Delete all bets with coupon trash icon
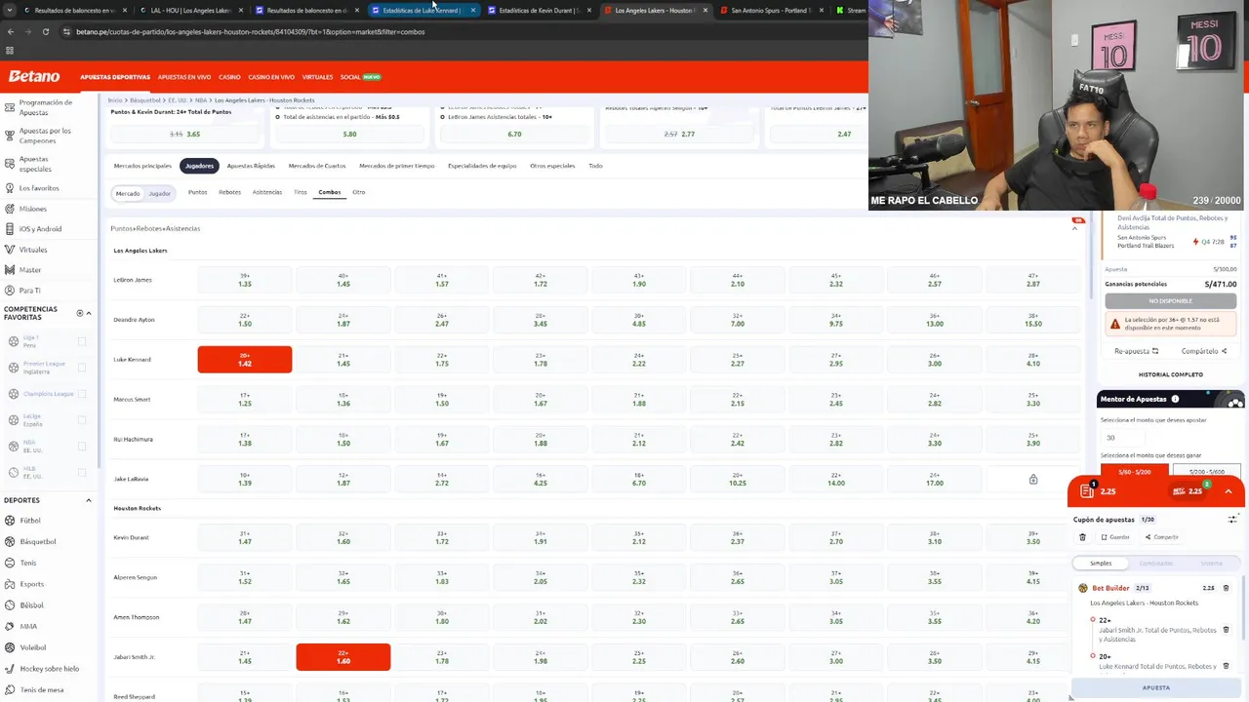The image size is (1249, 702). pos(1082,537)
